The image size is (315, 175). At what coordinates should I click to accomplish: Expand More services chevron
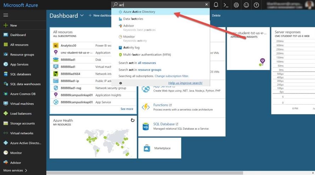pos(26,170)
